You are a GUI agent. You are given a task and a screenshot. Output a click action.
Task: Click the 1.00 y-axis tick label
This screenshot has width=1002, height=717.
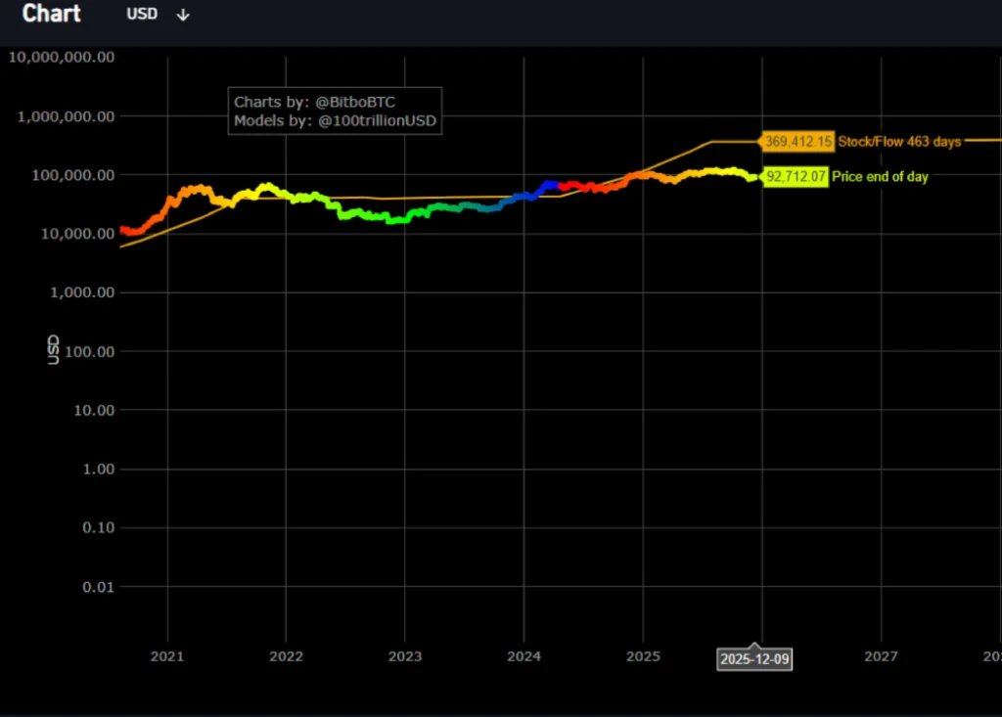point(94,469)
